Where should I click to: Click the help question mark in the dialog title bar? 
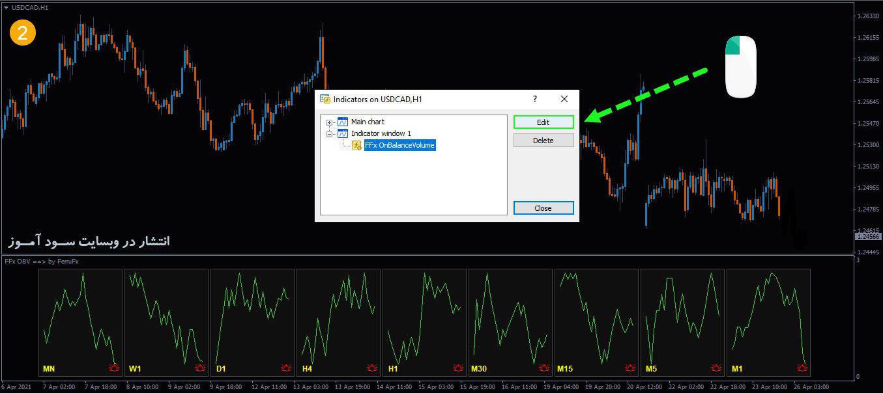point(535,99)
